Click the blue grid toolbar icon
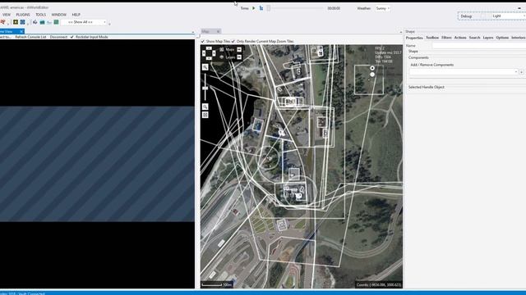The image size is (526, 295). click(x=22, y=22)
